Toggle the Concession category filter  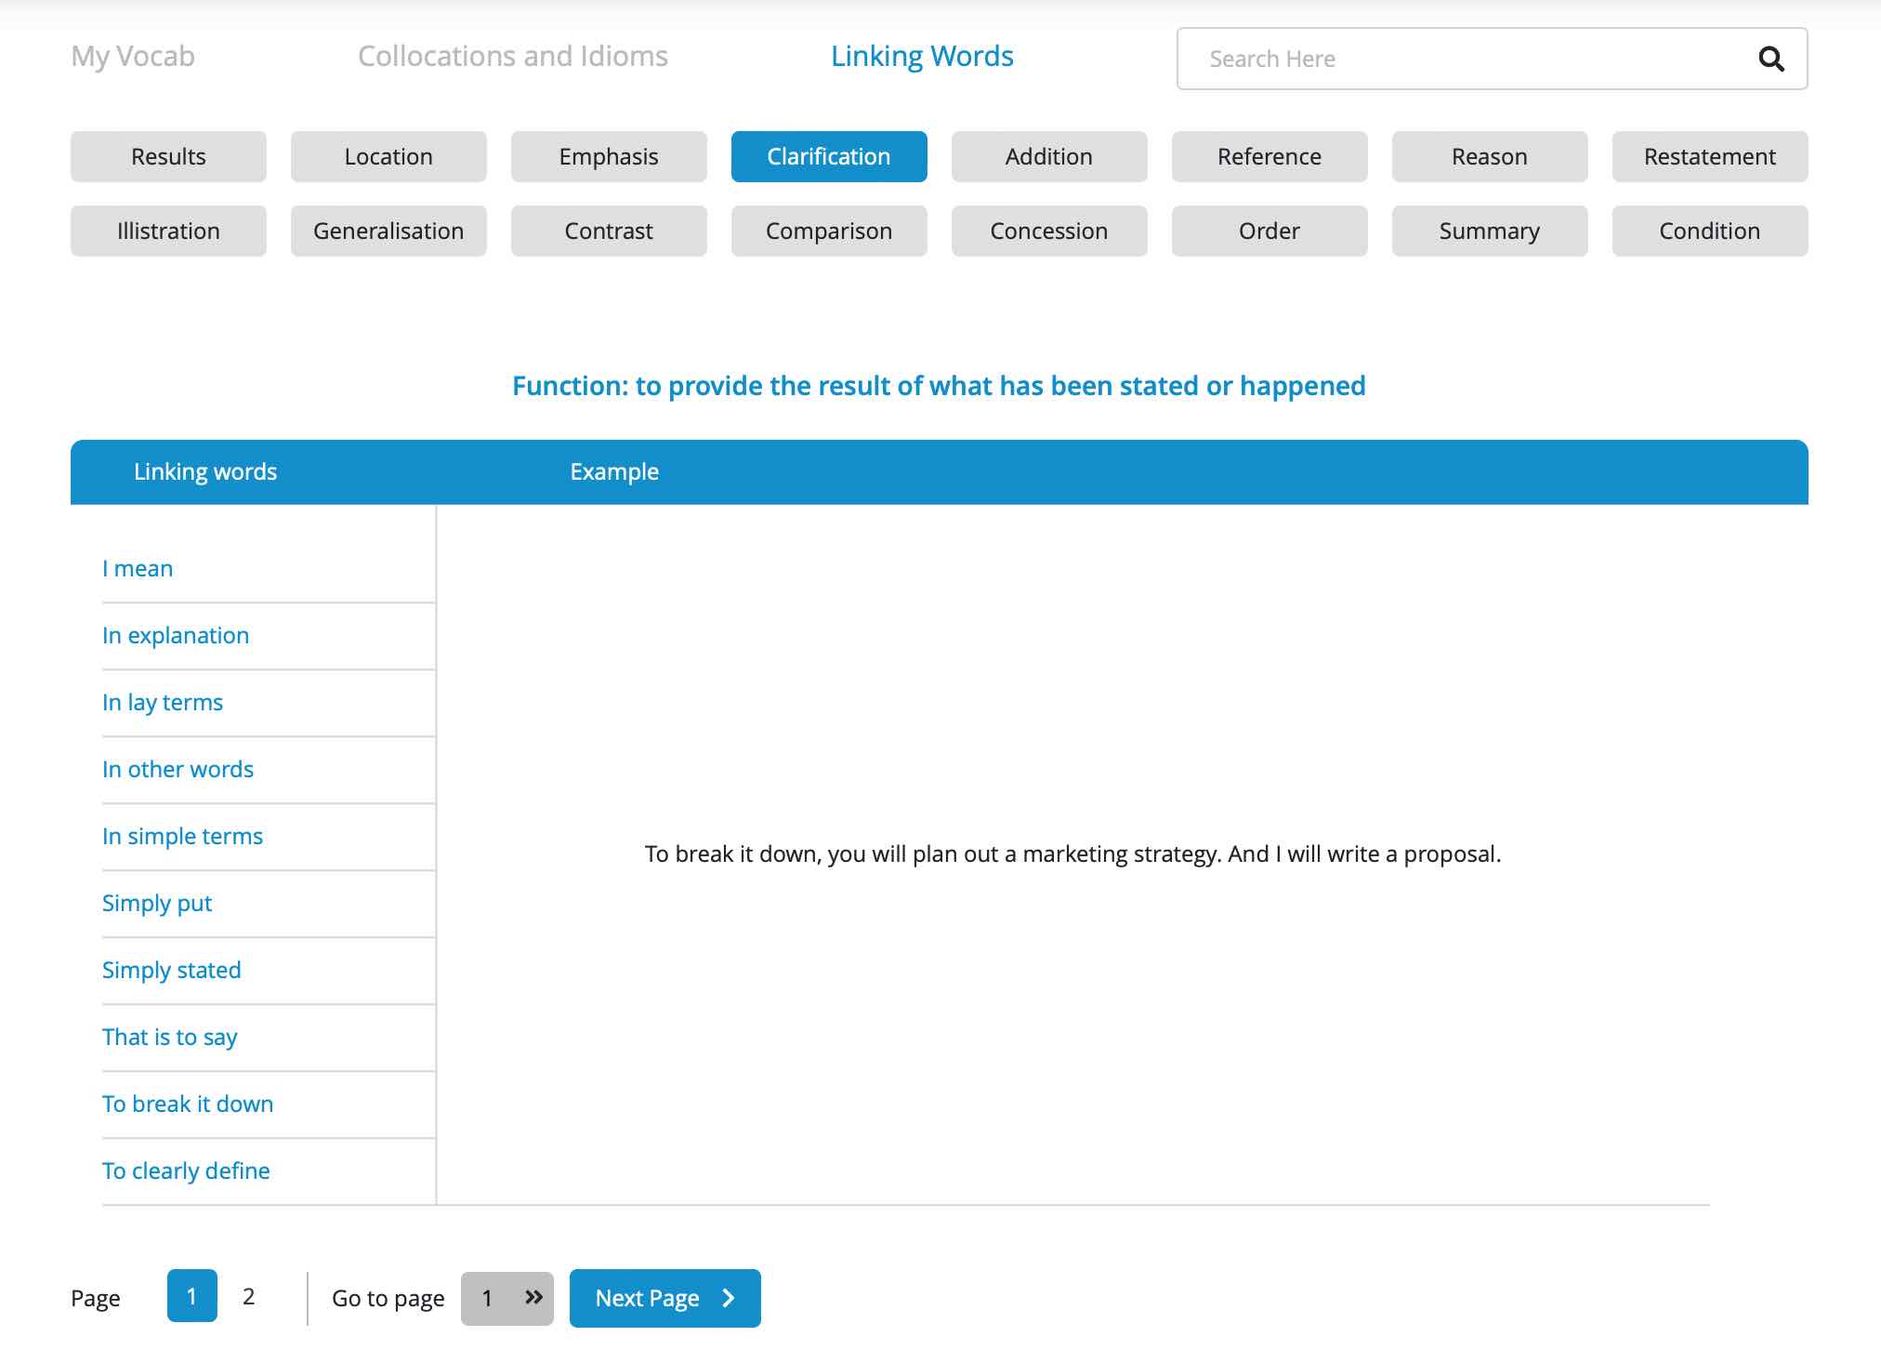(x=1048, y=230)
